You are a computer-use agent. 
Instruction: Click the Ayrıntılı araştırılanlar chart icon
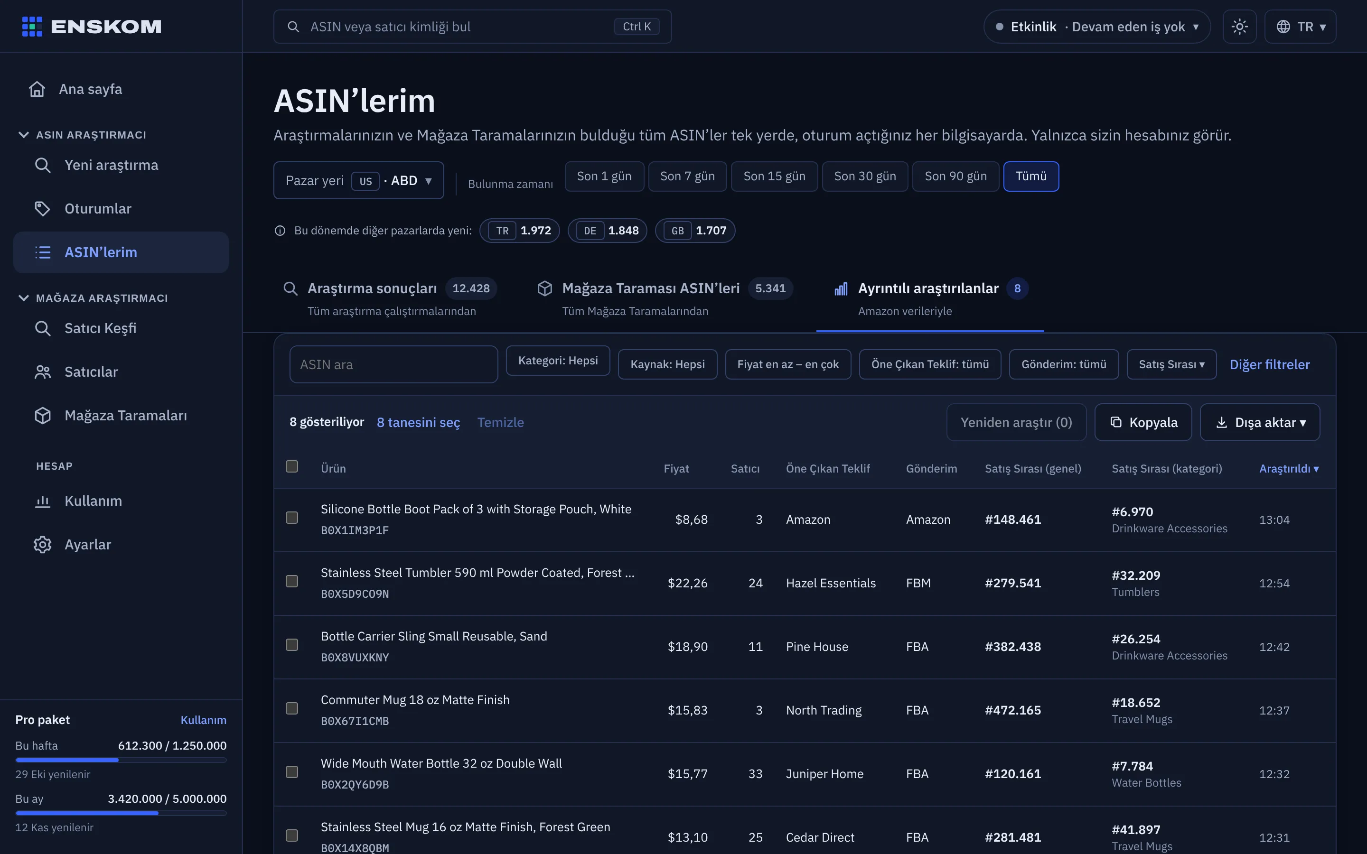tap(841, 288)
